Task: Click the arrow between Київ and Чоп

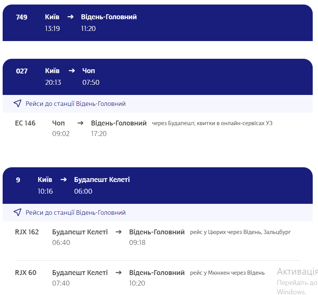Action: [x=72, y=71]
